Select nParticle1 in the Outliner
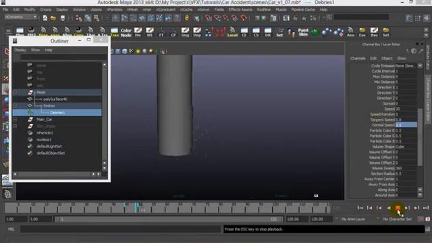Viewport: 432px width, 243px height. (45, 133)
